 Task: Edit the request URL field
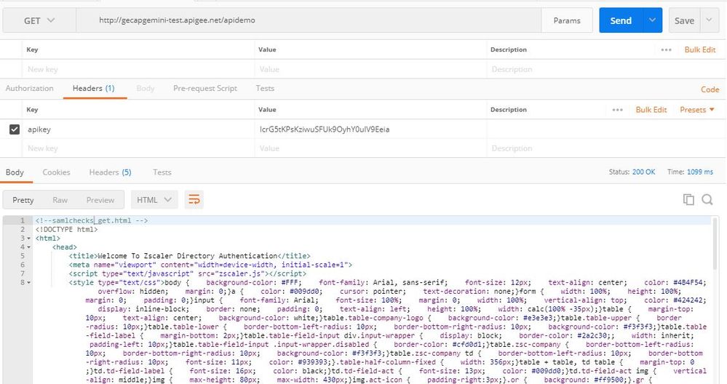point(309,20)
